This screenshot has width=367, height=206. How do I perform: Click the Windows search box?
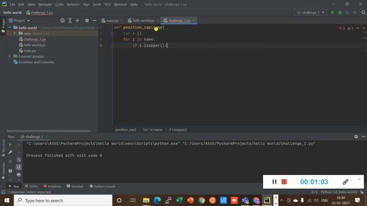(x=63, y=200)
